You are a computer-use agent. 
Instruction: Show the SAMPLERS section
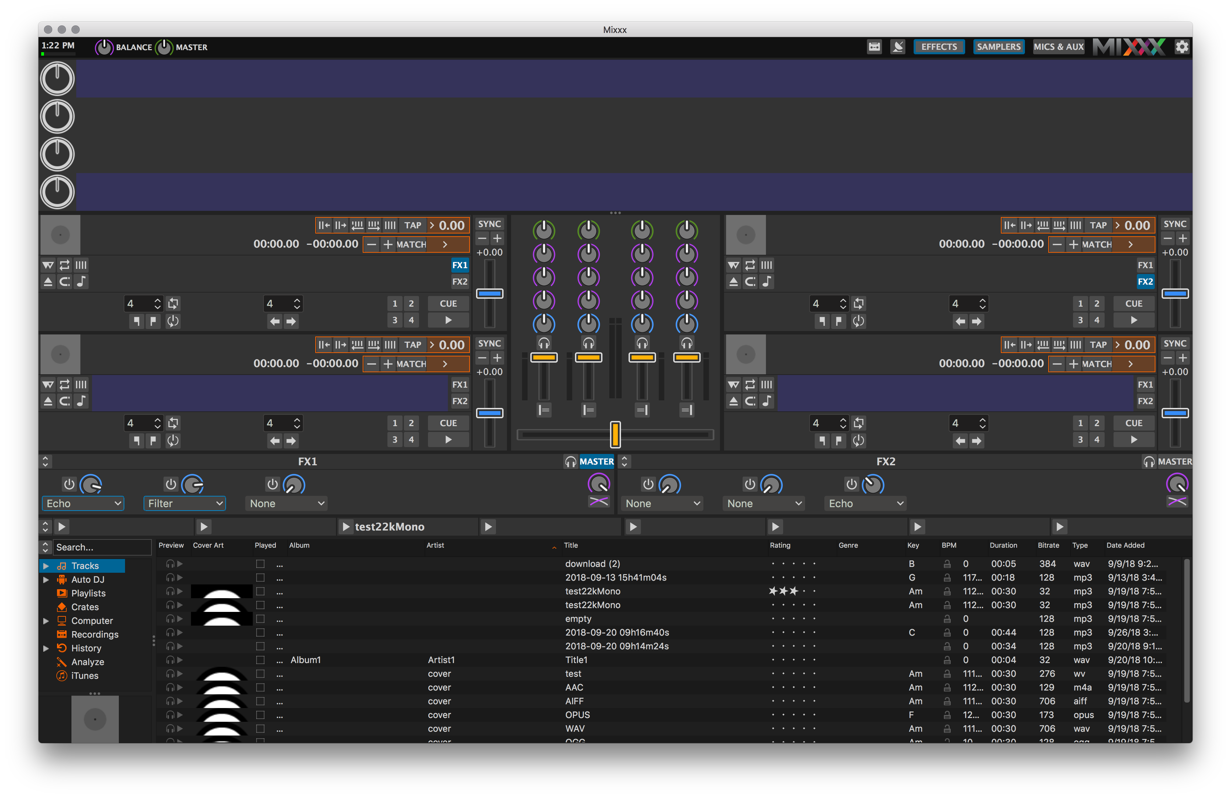[998, 47]
